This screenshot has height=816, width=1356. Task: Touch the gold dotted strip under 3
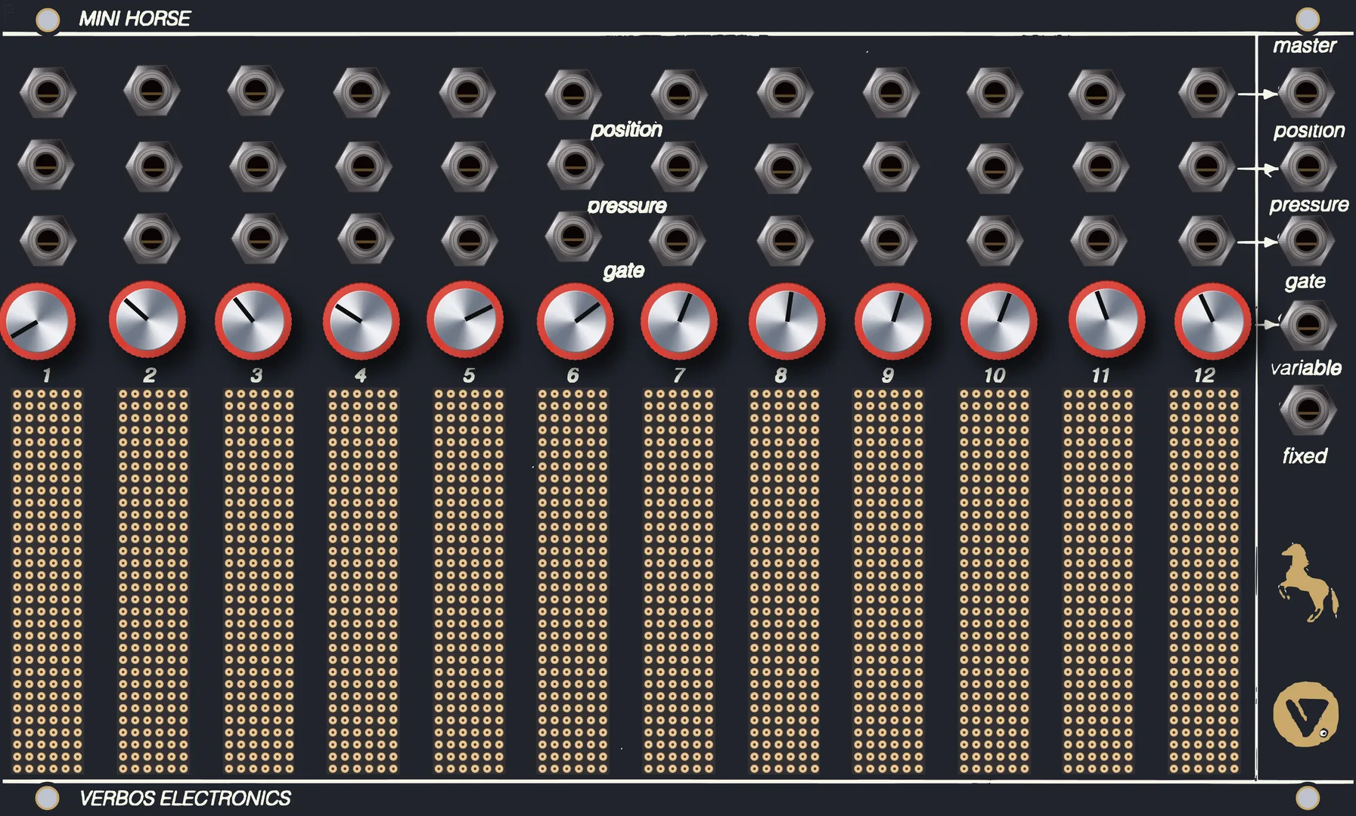pyautogui.click(x=259, y=582)
